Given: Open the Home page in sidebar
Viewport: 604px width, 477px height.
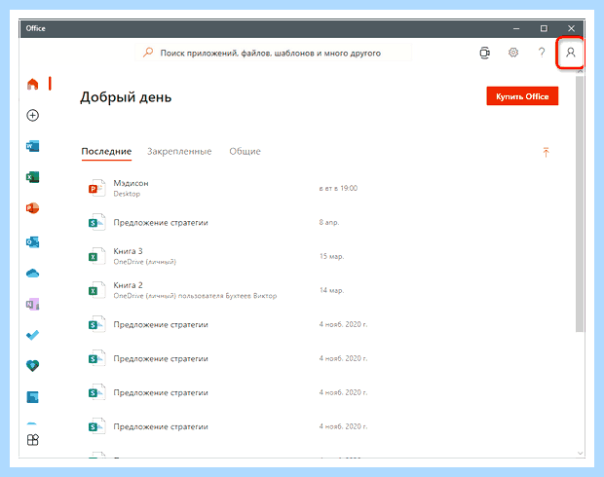Looking at the screenshot, I should 33,84.
